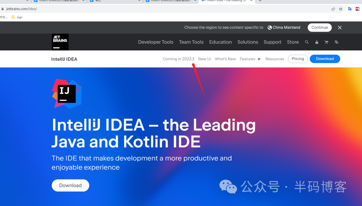Click the Pricing button
This screenshot has height=206, width=362.
tap(298, 59)
